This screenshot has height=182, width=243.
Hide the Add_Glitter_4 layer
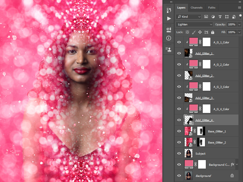[179, 120]
